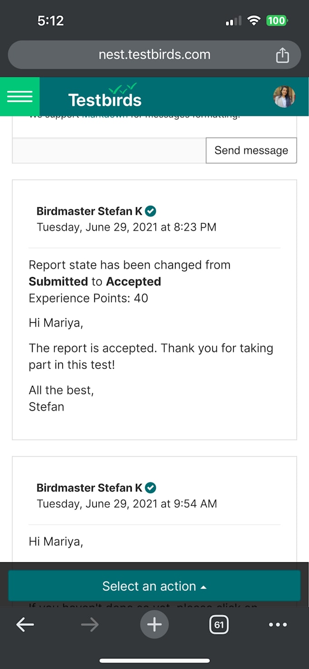The height and width of the screenshot is (669, 309).
Task: Click the Send message button
Action: pyautogui.click(x=251, y=150)
